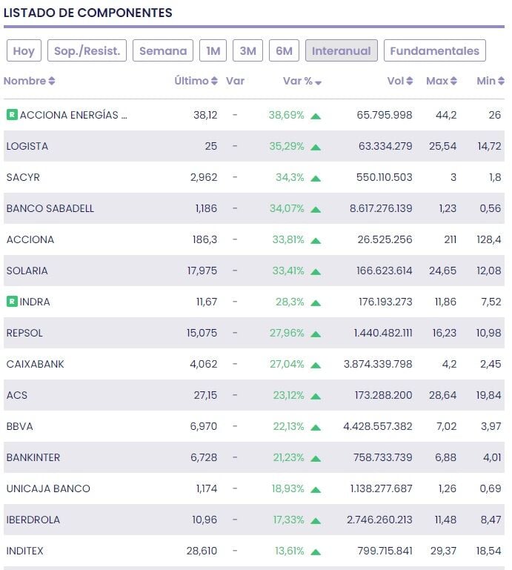512x570 pixels.
Task: Click the green R badge beside Acciona Energías
Action: pyautogui.click(x=12, y=115)
